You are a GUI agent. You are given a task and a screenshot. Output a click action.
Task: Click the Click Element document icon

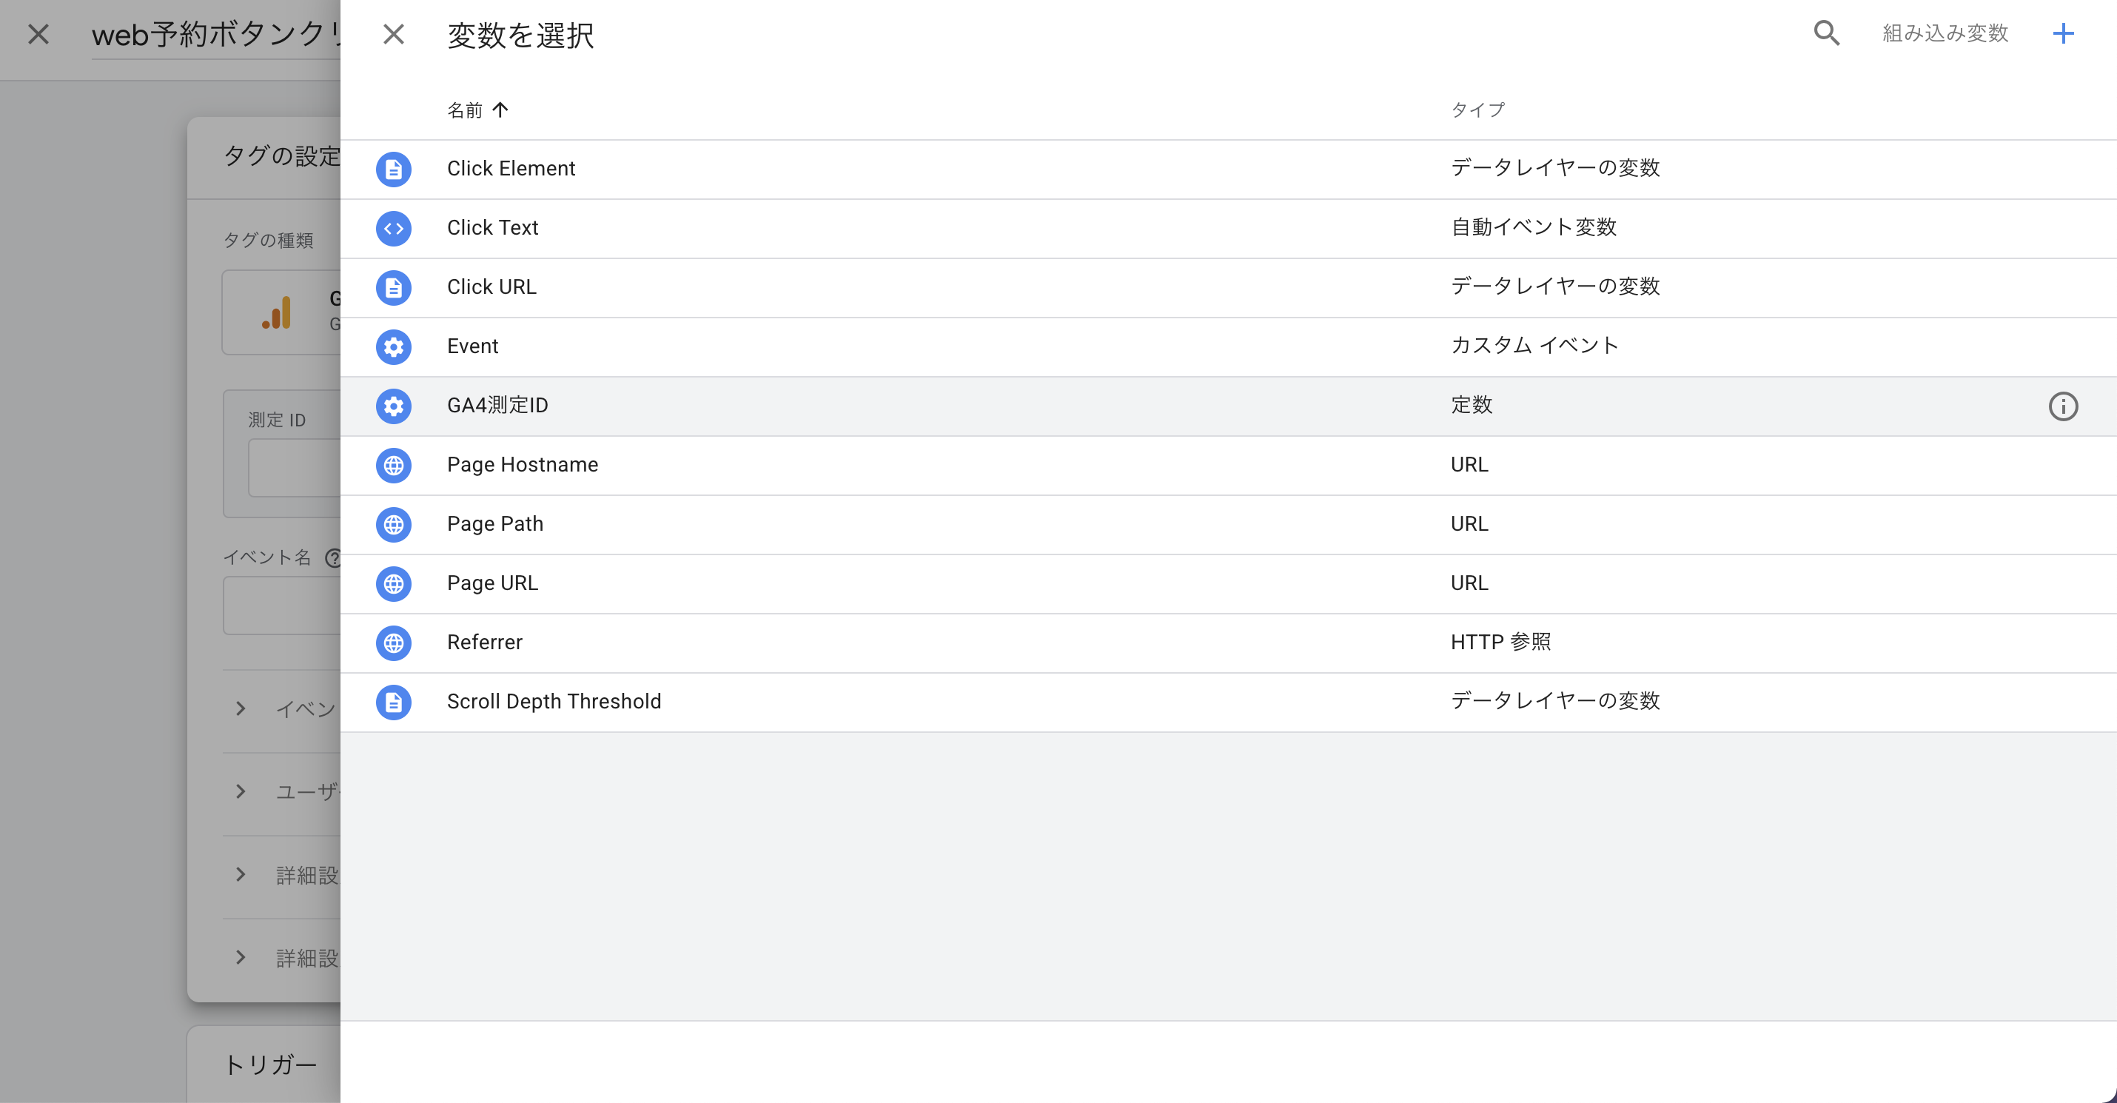pyautogui.click(x=394, y=170)
